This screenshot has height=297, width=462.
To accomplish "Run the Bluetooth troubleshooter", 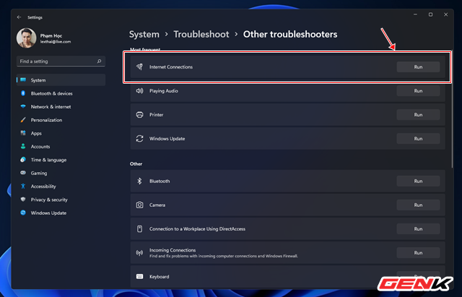I will point(418,181).
